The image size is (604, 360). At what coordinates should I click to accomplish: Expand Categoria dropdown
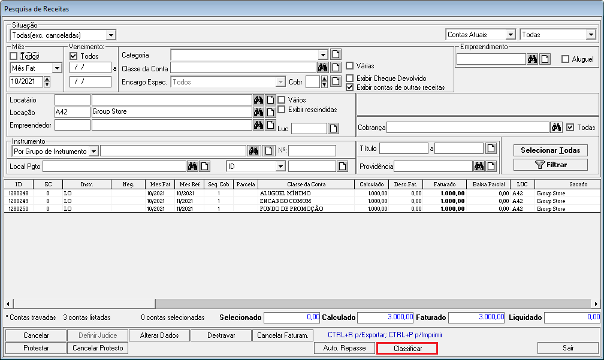(323, 55)
